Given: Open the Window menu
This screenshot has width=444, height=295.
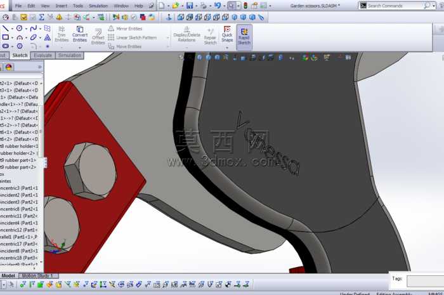Looking at the screenshot, I should click(x=121, y=6).
